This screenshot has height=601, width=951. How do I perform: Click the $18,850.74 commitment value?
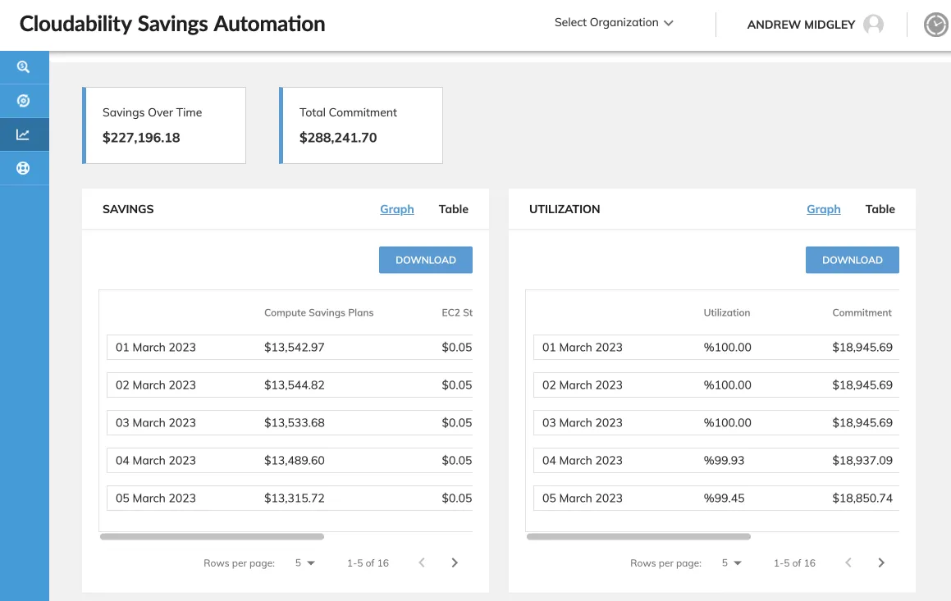point(862,498)
